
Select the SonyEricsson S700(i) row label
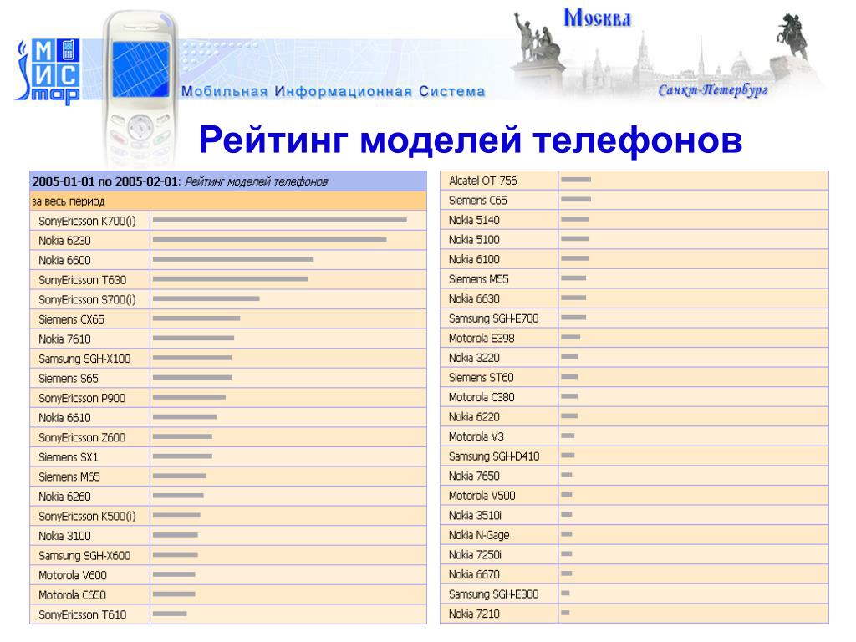tap(87, 300)
